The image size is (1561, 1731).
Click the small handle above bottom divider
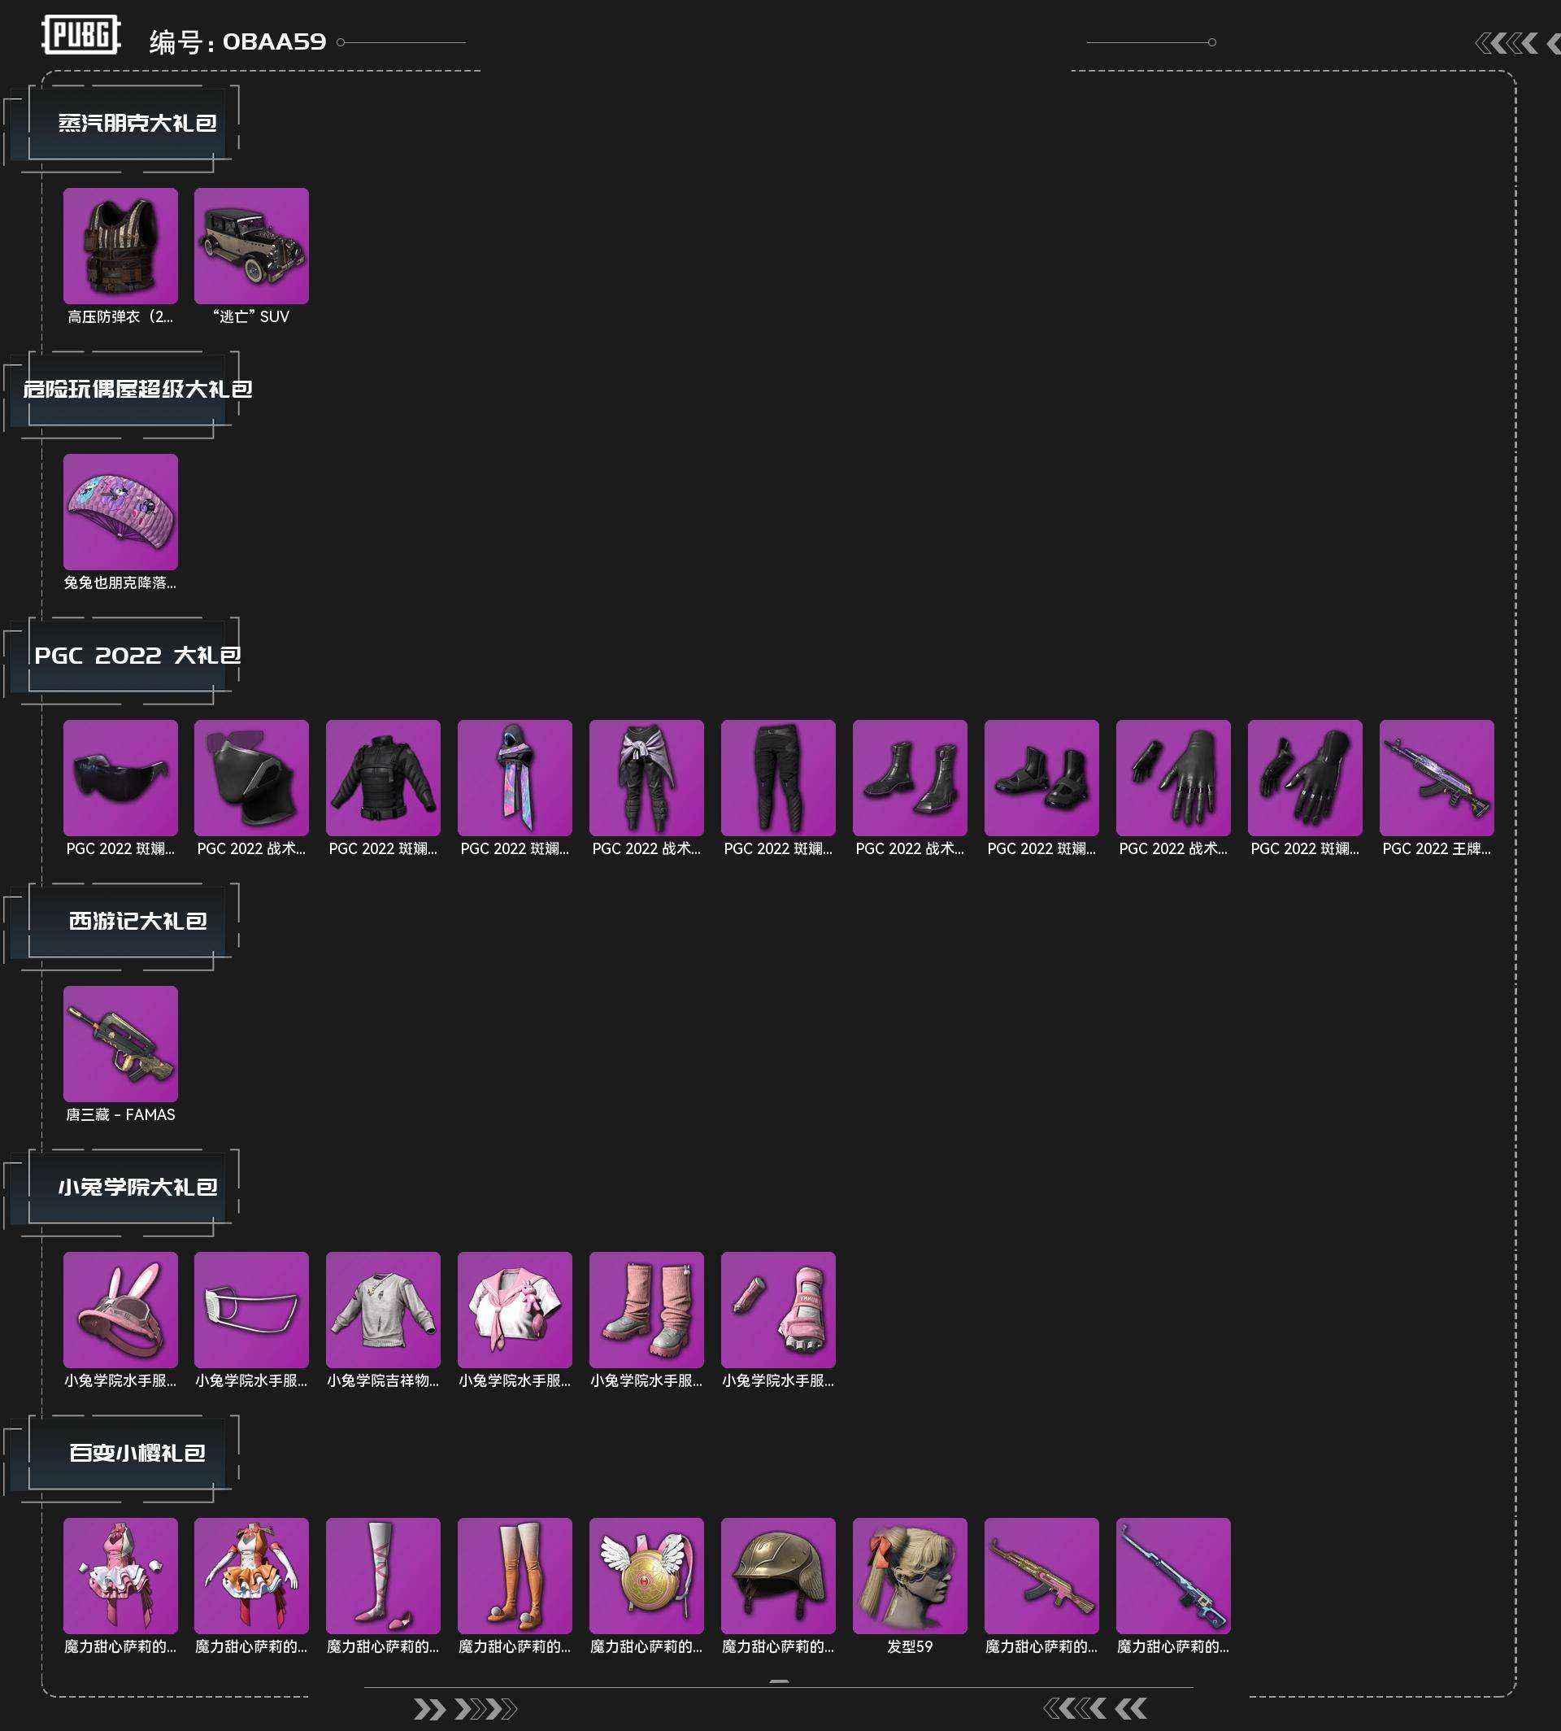(779, 1681)
